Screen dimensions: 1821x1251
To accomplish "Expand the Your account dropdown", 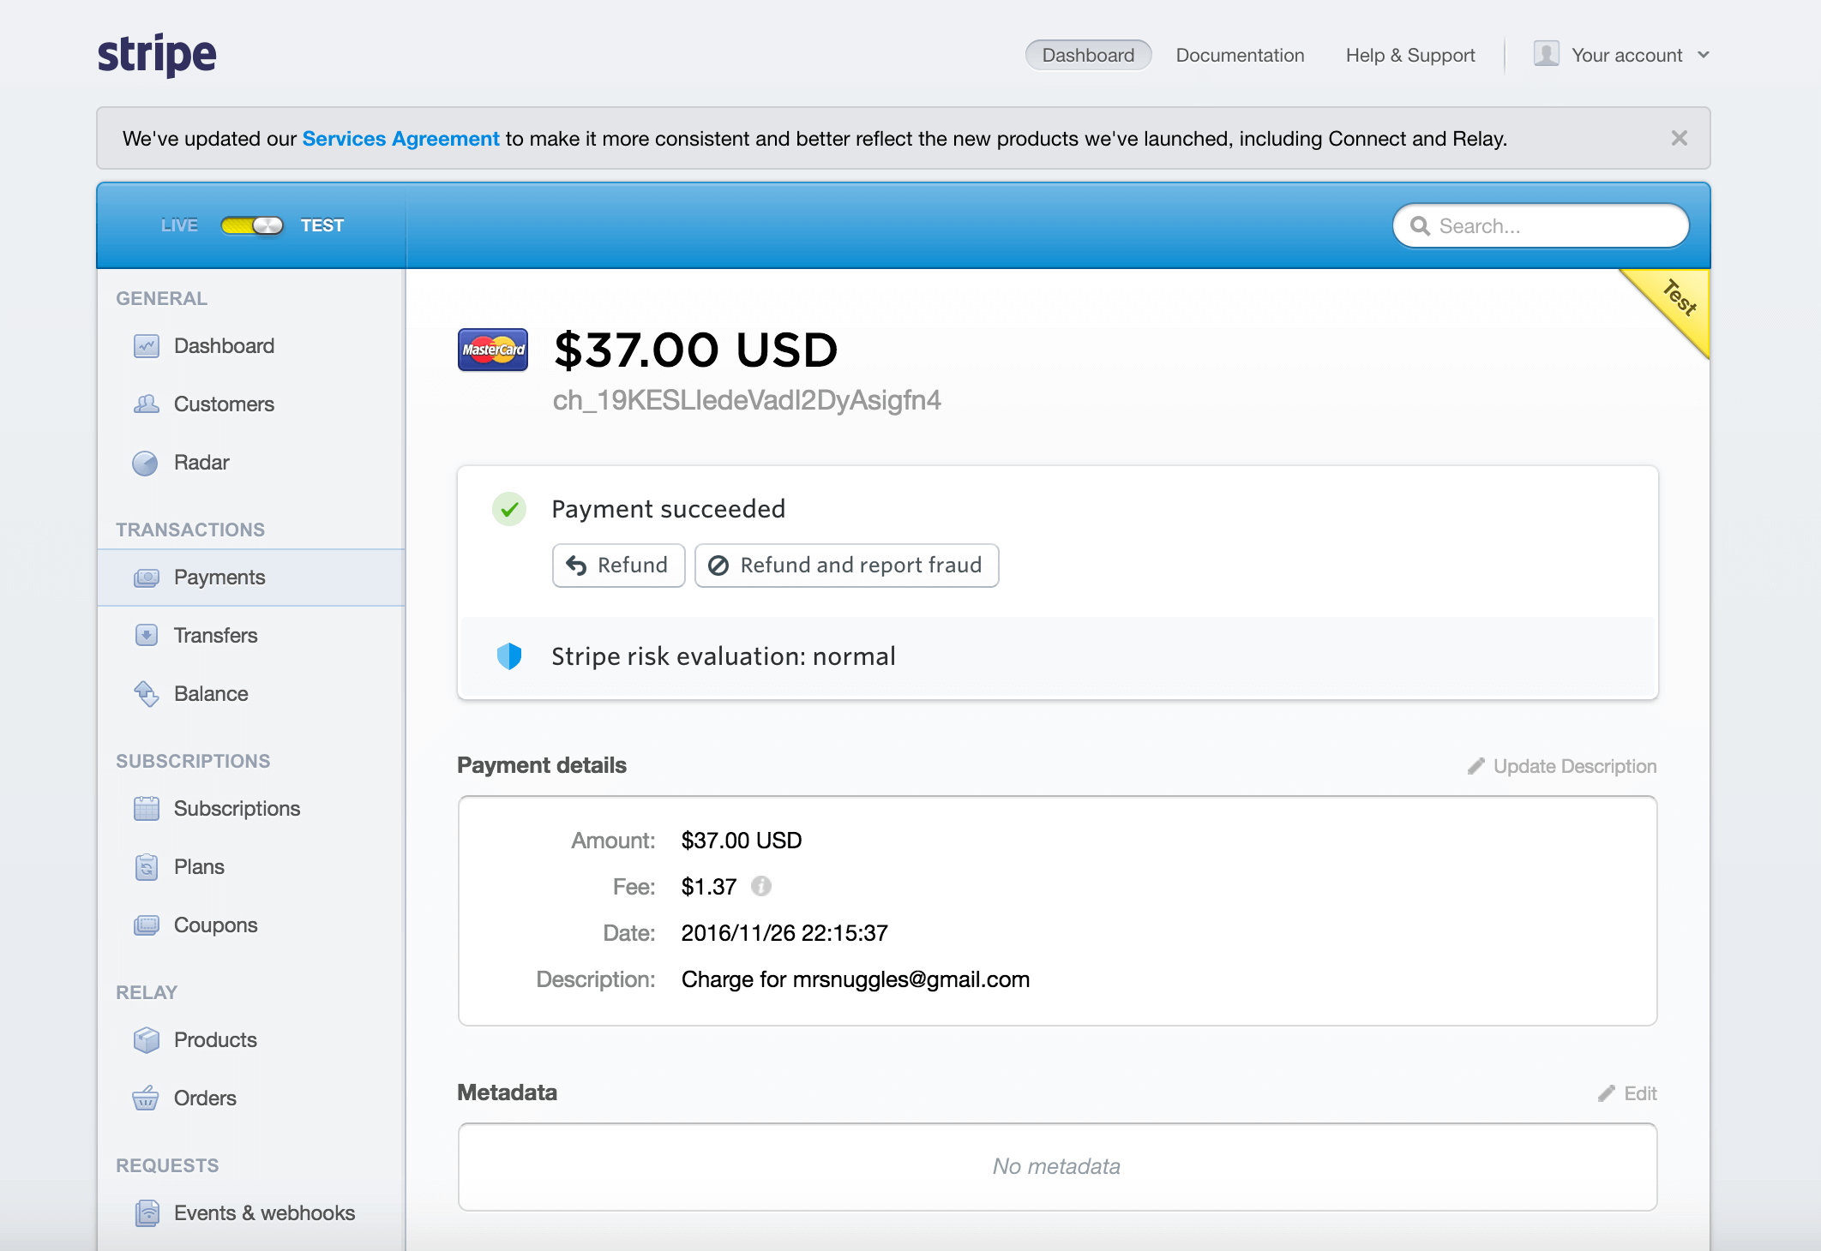I will [1626, 55].
